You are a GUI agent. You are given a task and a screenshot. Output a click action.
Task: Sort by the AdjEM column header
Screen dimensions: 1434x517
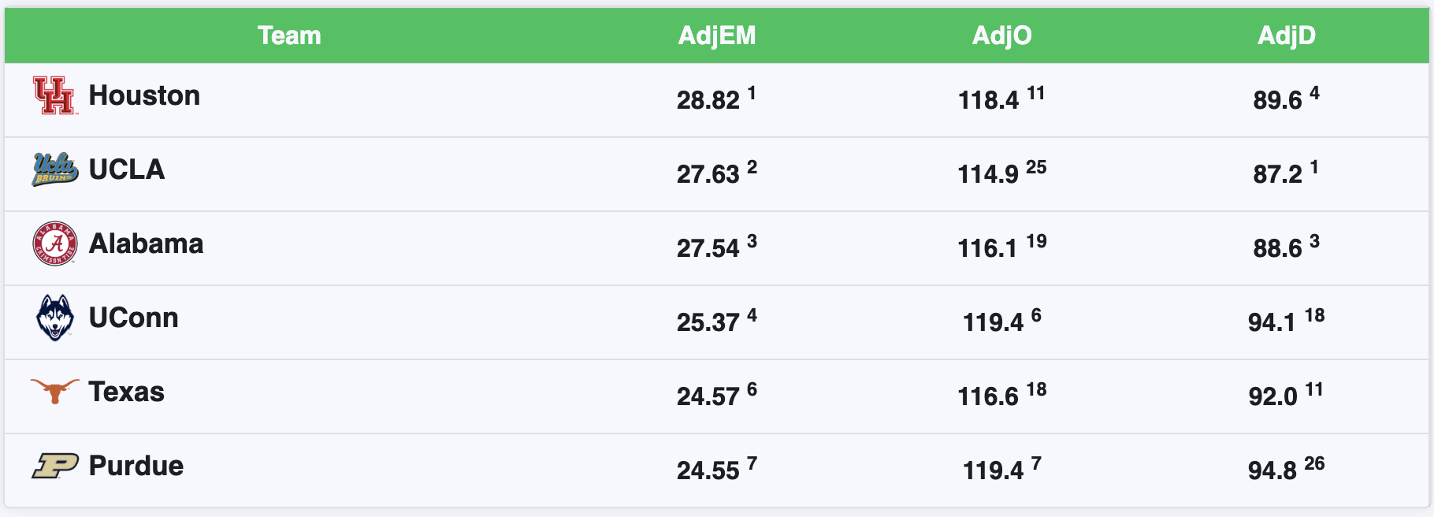717,35
